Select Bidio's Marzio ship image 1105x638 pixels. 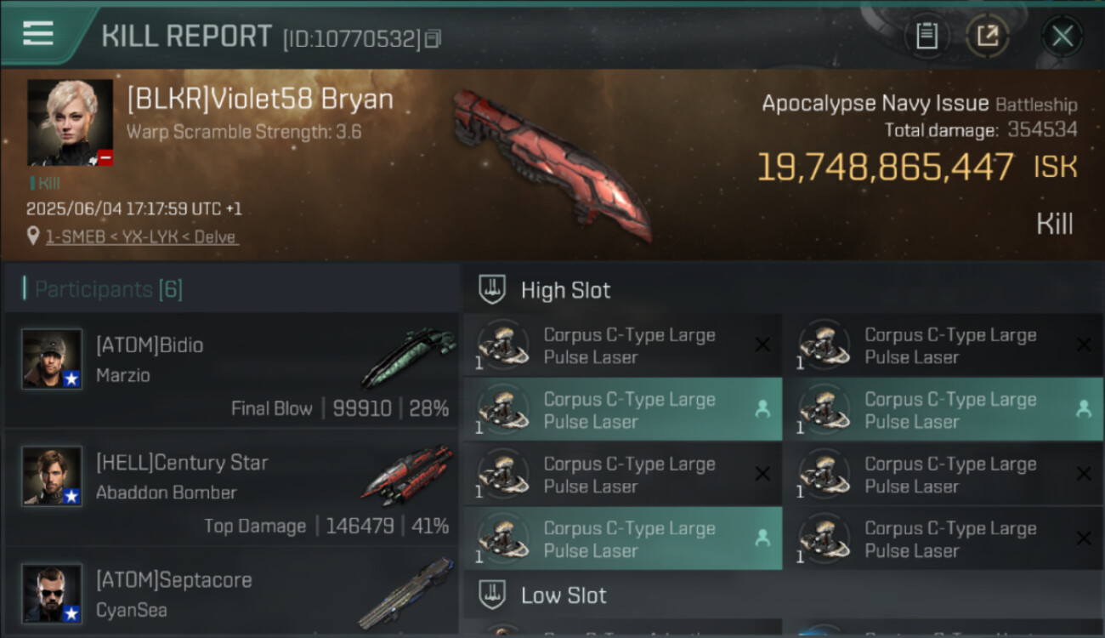408,357
